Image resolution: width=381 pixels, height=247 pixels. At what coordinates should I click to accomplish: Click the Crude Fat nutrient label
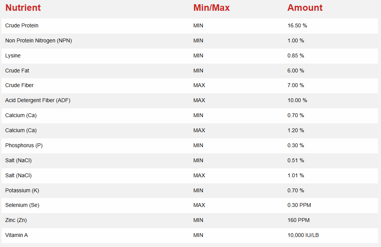coord(17,71)
